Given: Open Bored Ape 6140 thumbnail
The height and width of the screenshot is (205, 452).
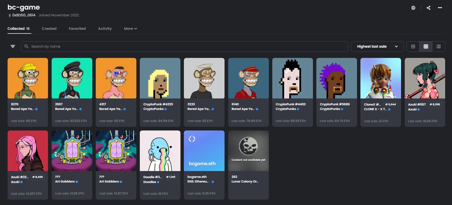Looking at the screenshot, I should 249,78.
